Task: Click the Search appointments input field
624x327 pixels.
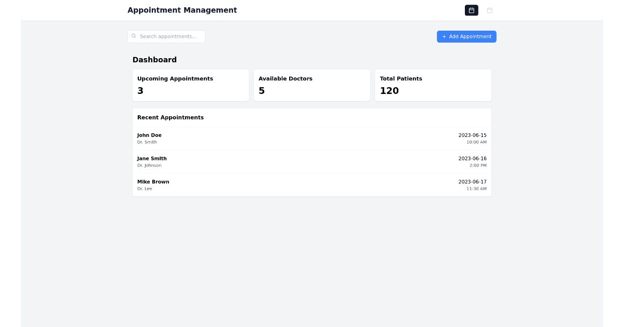Action: 166,36
